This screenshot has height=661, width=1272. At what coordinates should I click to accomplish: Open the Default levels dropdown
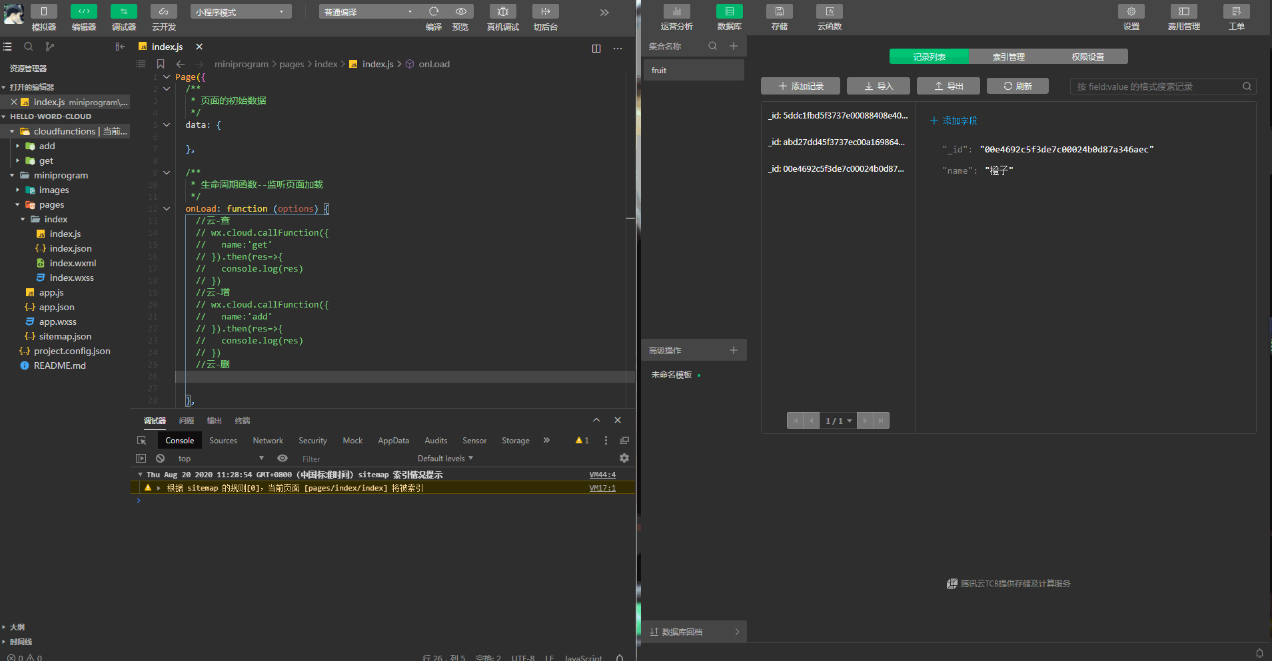pos(445,458)
